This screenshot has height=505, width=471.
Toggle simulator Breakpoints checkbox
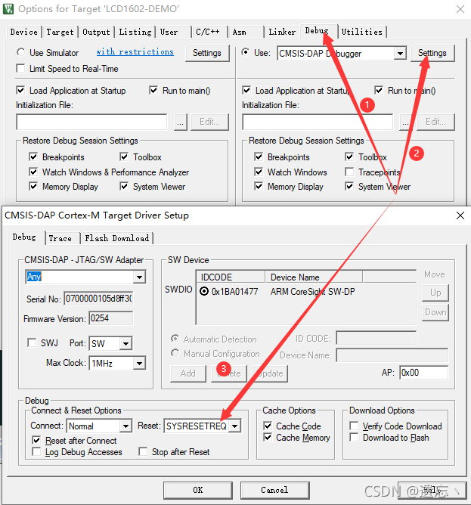(x=33, y=156)
